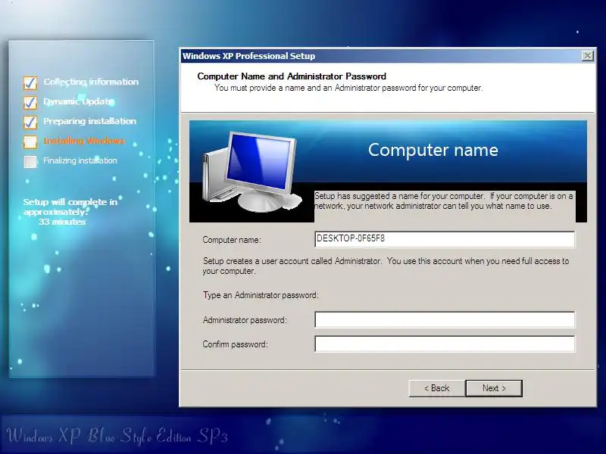This screenshot has width=606, height=454.
Task: Select the Administrator password field
Action: point(445,319)
